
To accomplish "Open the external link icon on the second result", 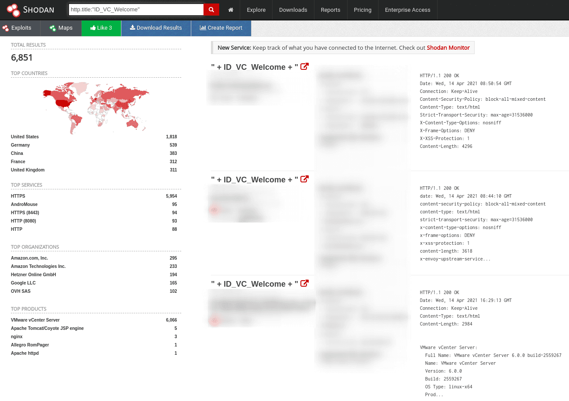I will tap(304, 178).
